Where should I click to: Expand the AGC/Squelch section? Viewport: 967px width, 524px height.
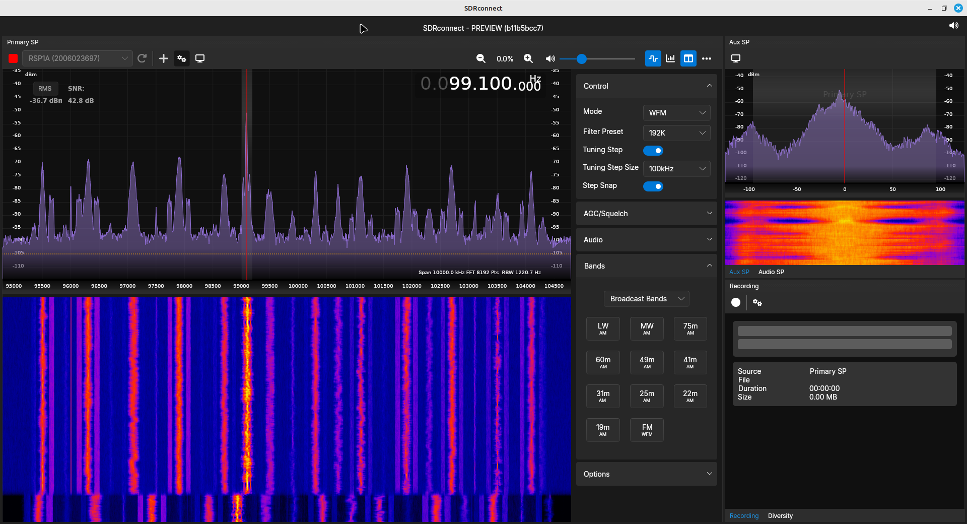click(x=647, y=214)
